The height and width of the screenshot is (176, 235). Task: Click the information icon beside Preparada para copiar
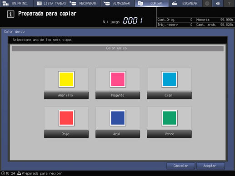10,14
